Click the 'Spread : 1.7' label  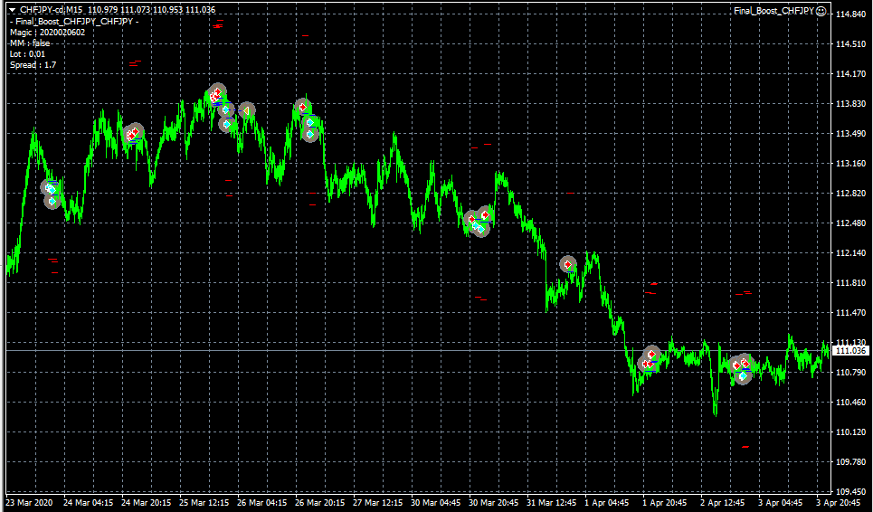33,65
